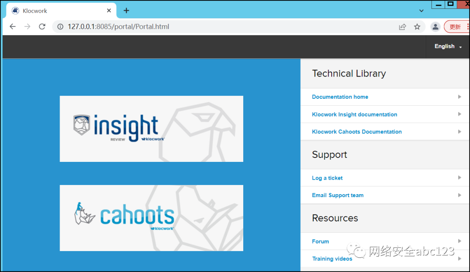Image resolution: width=470 pixels, height=272 pixels.
Task: Click the share page icon
Action: point(402,27)
